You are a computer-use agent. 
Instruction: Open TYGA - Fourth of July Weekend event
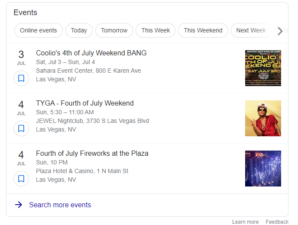(x=85, y=103)
